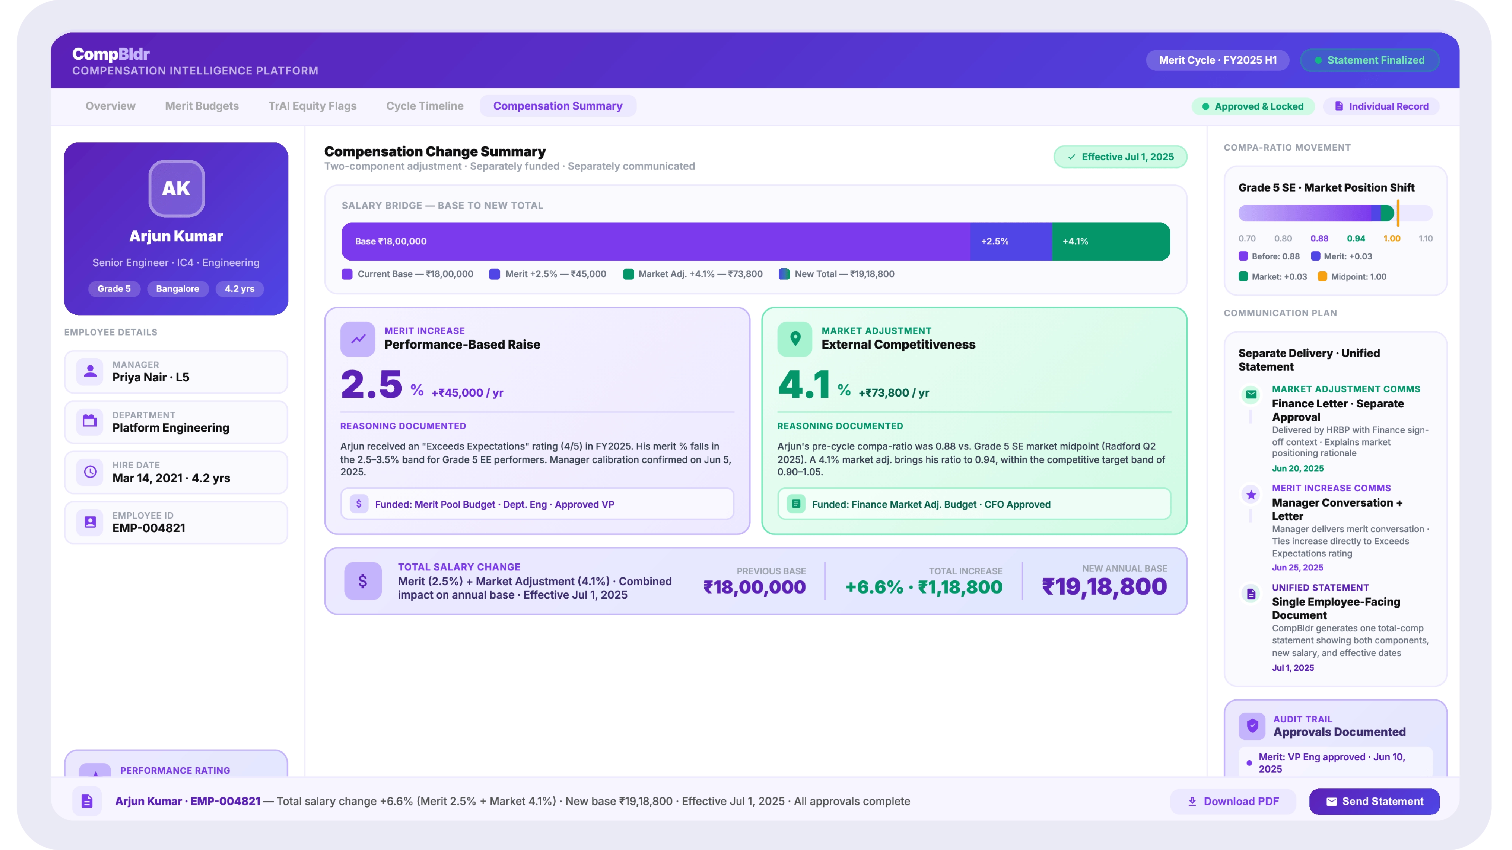Click the Jul 1, 2025 unified statement date
Screen dimensions: 1512x850
click(x=1292, y=668)
